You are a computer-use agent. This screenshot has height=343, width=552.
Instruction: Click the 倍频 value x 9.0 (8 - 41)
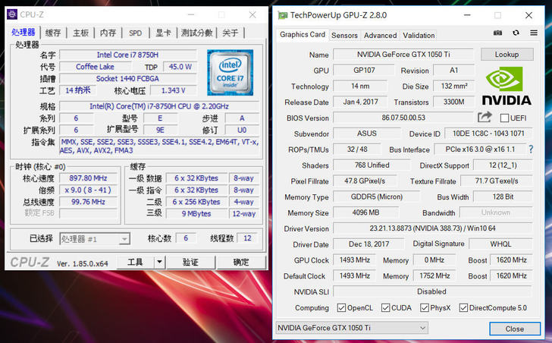[88, 190]
